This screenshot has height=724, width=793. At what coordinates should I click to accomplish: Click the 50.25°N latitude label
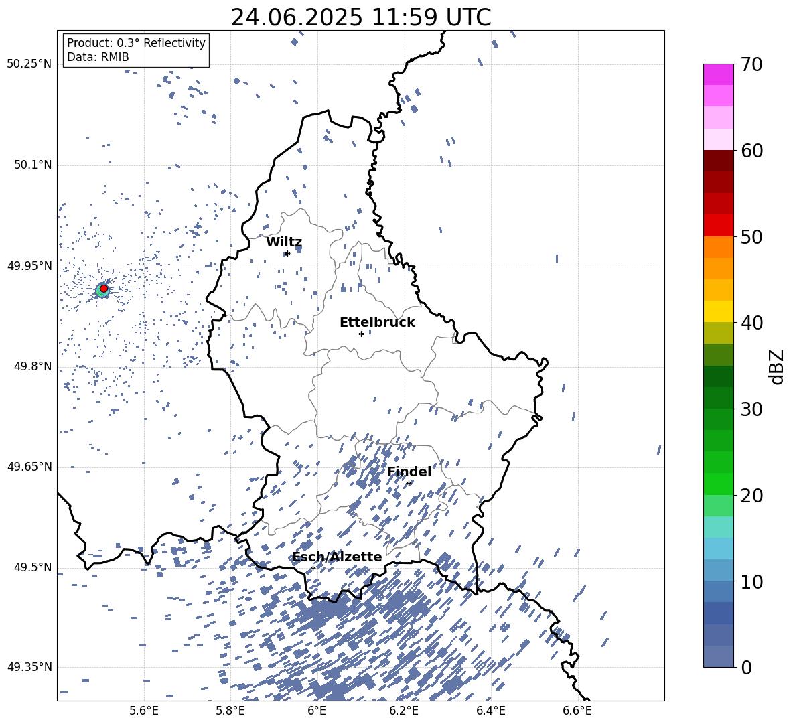click(x=29, y=64)
